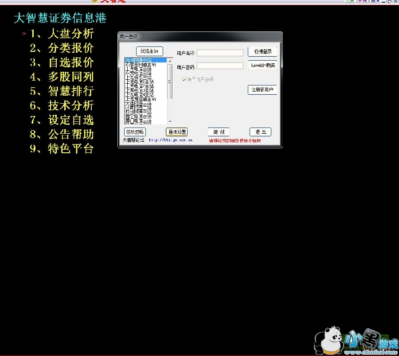Open 修改密码 change password button
The image size is (399, 356).
point(135,132)
